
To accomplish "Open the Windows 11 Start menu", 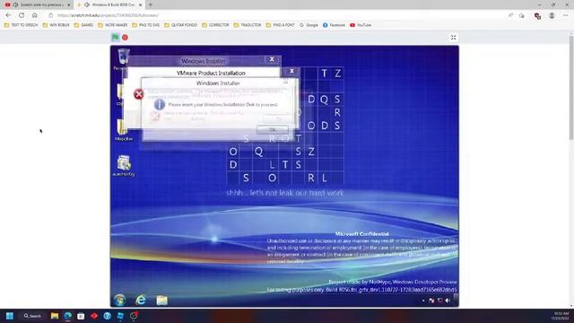I will pyautogui.click(x=10, y=316).
